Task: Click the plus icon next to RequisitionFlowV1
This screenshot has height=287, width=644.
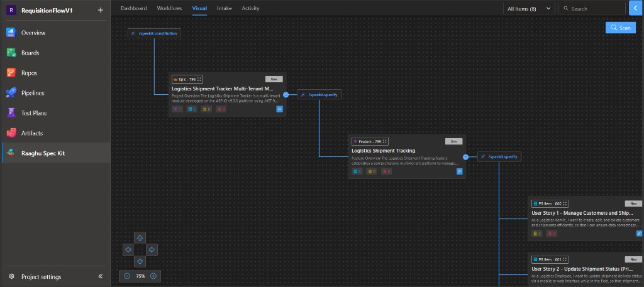Action: (x=100, y=10)
